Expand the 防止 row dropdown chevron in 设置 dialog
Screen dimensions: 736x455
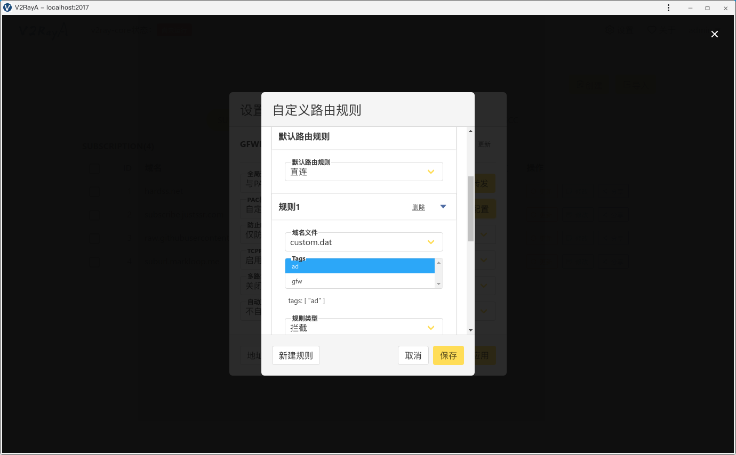(484, 234)
